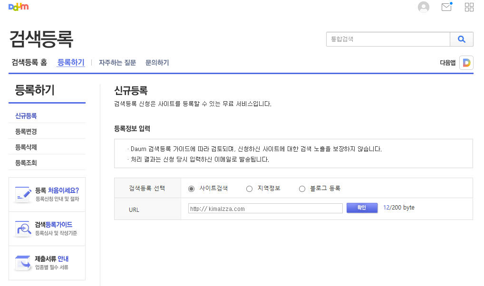The height and width of the screenshot is (286, 484).
Task: Click inside the URL input field
Action: (264, 208)
